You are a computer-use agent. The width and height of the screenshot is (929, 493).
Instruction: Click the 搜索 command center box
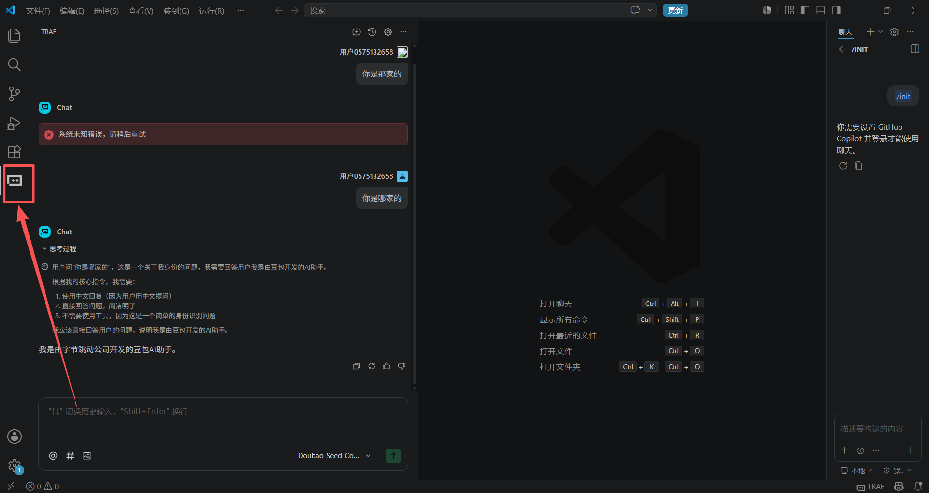coord(464,10)
